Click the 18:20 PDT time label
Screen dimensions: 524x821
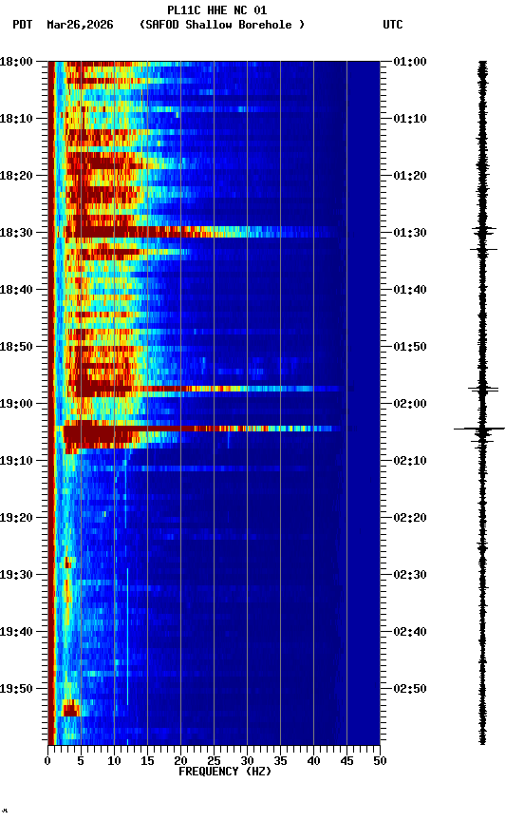16,176
